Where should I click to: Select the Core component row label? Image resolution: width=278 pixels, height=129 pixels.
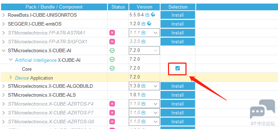pos(27,69)
